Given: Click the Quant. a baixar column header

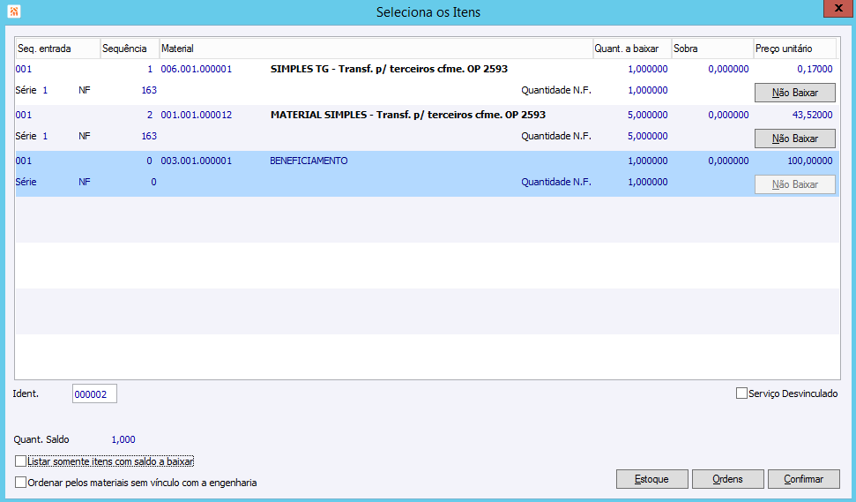Looking at the screenshot, I should click(x=632, y=49).
